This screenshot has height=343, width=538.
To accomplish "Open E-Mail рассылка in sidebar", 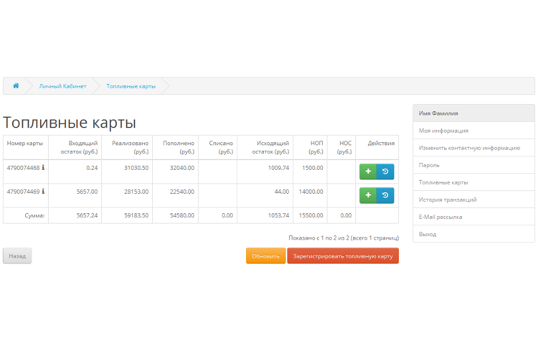I will (474, 217).
